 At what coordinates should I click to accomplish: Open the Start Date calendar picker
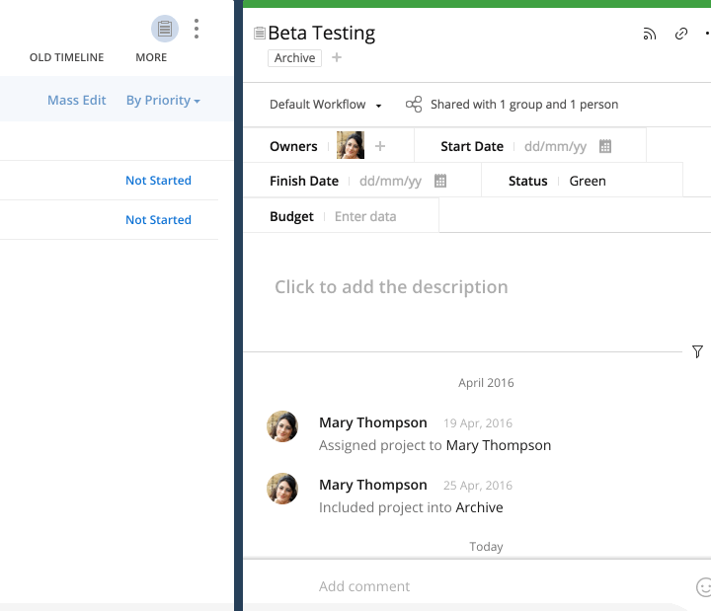605,146
